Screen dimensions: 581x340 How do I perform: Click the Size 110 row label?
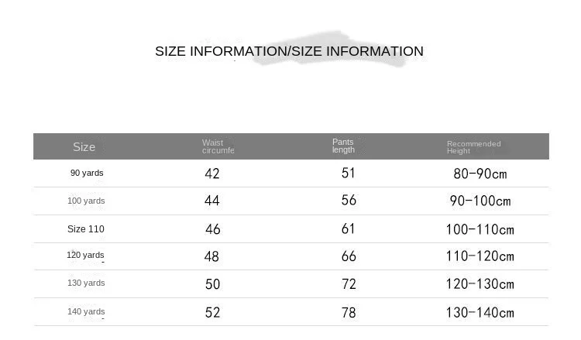point(85,229)
